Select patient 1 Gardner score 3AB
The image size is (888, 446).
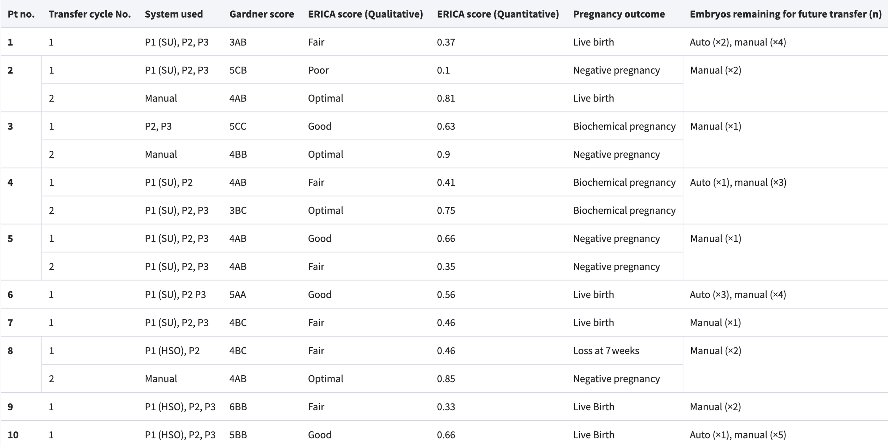pos(238,42)
